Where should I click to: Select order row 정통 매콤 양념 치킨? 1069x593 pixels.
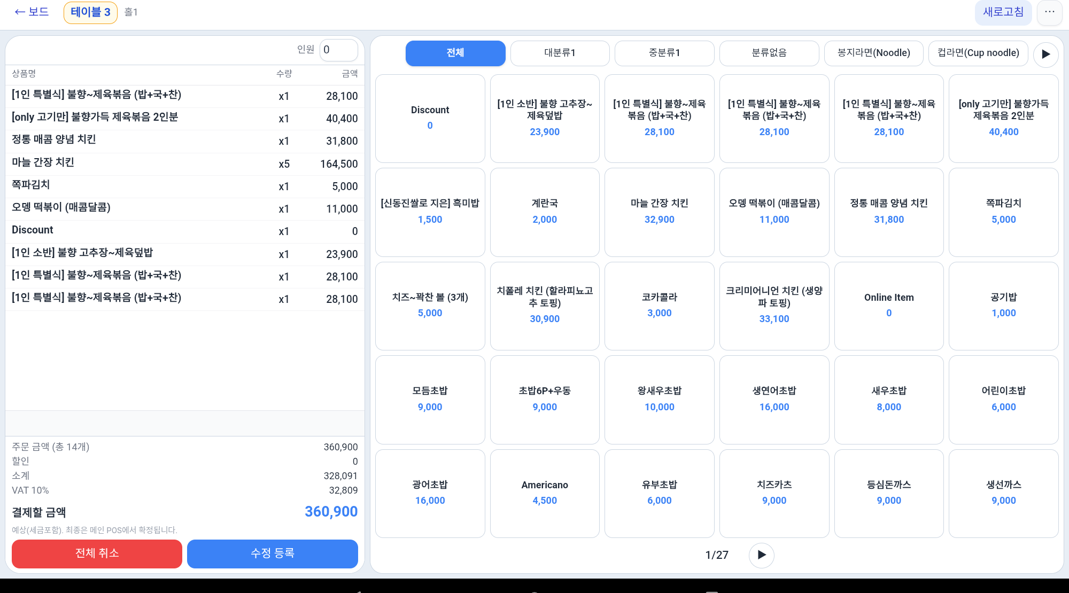tap(185, 141)
